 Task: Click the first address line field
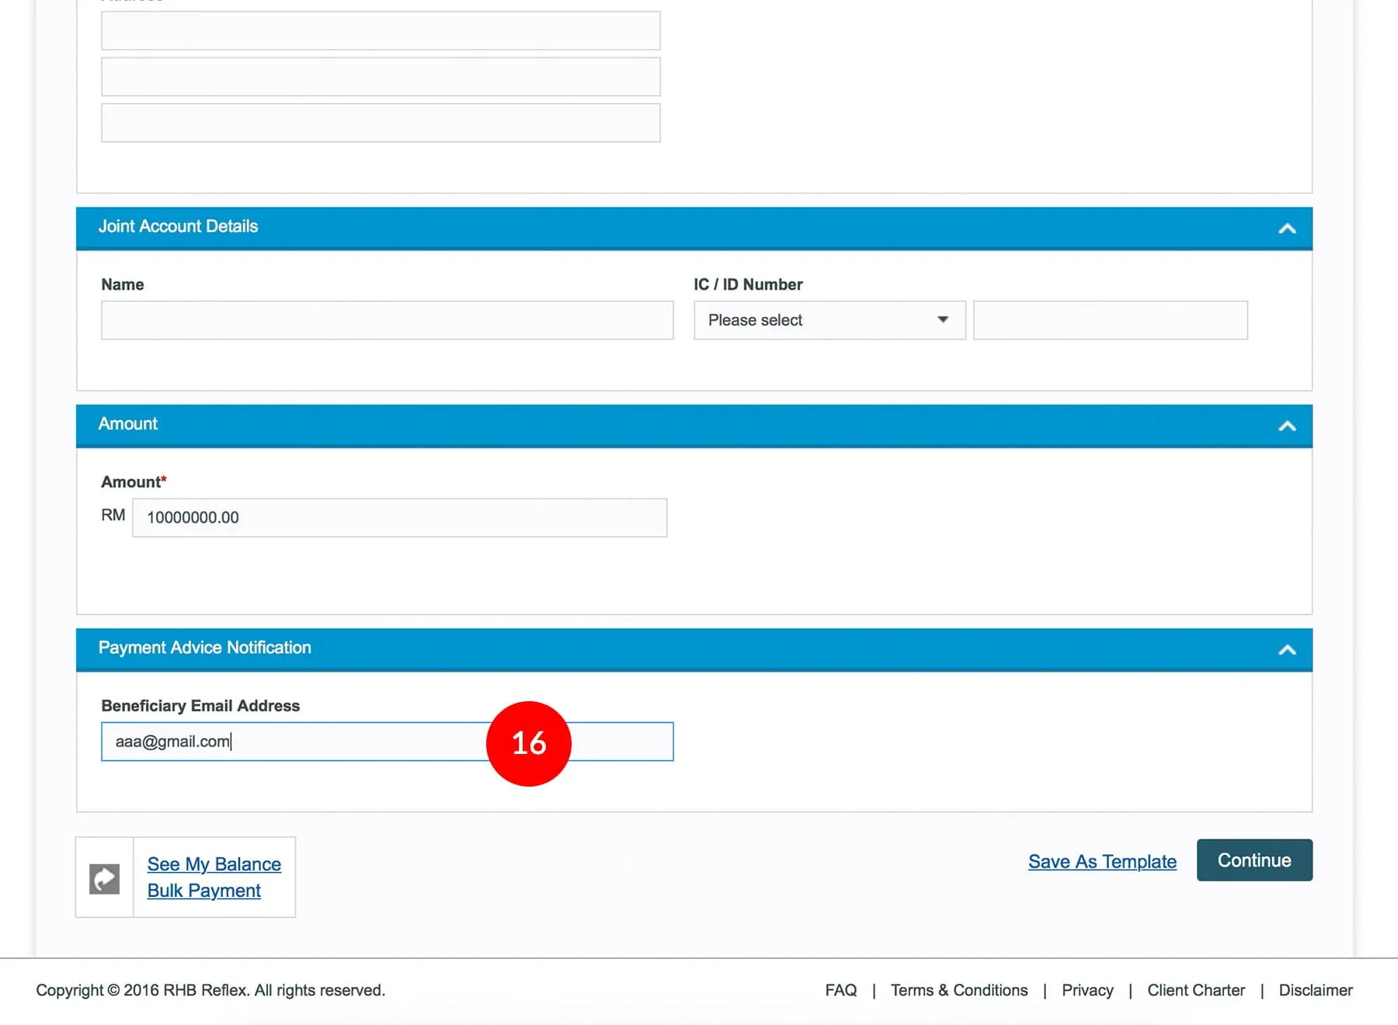tap(381, 31)
